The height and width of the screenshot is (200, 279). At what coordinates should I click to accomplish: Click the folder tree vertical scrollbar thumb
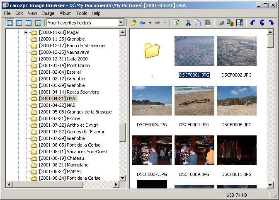123,132
